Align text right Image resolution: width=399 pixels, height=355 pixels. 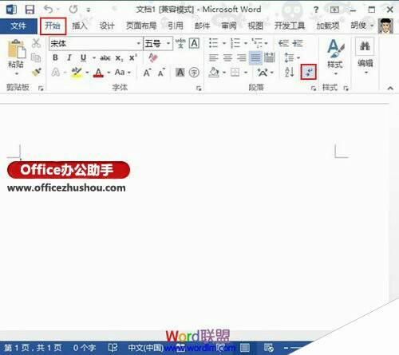[242, 57]
